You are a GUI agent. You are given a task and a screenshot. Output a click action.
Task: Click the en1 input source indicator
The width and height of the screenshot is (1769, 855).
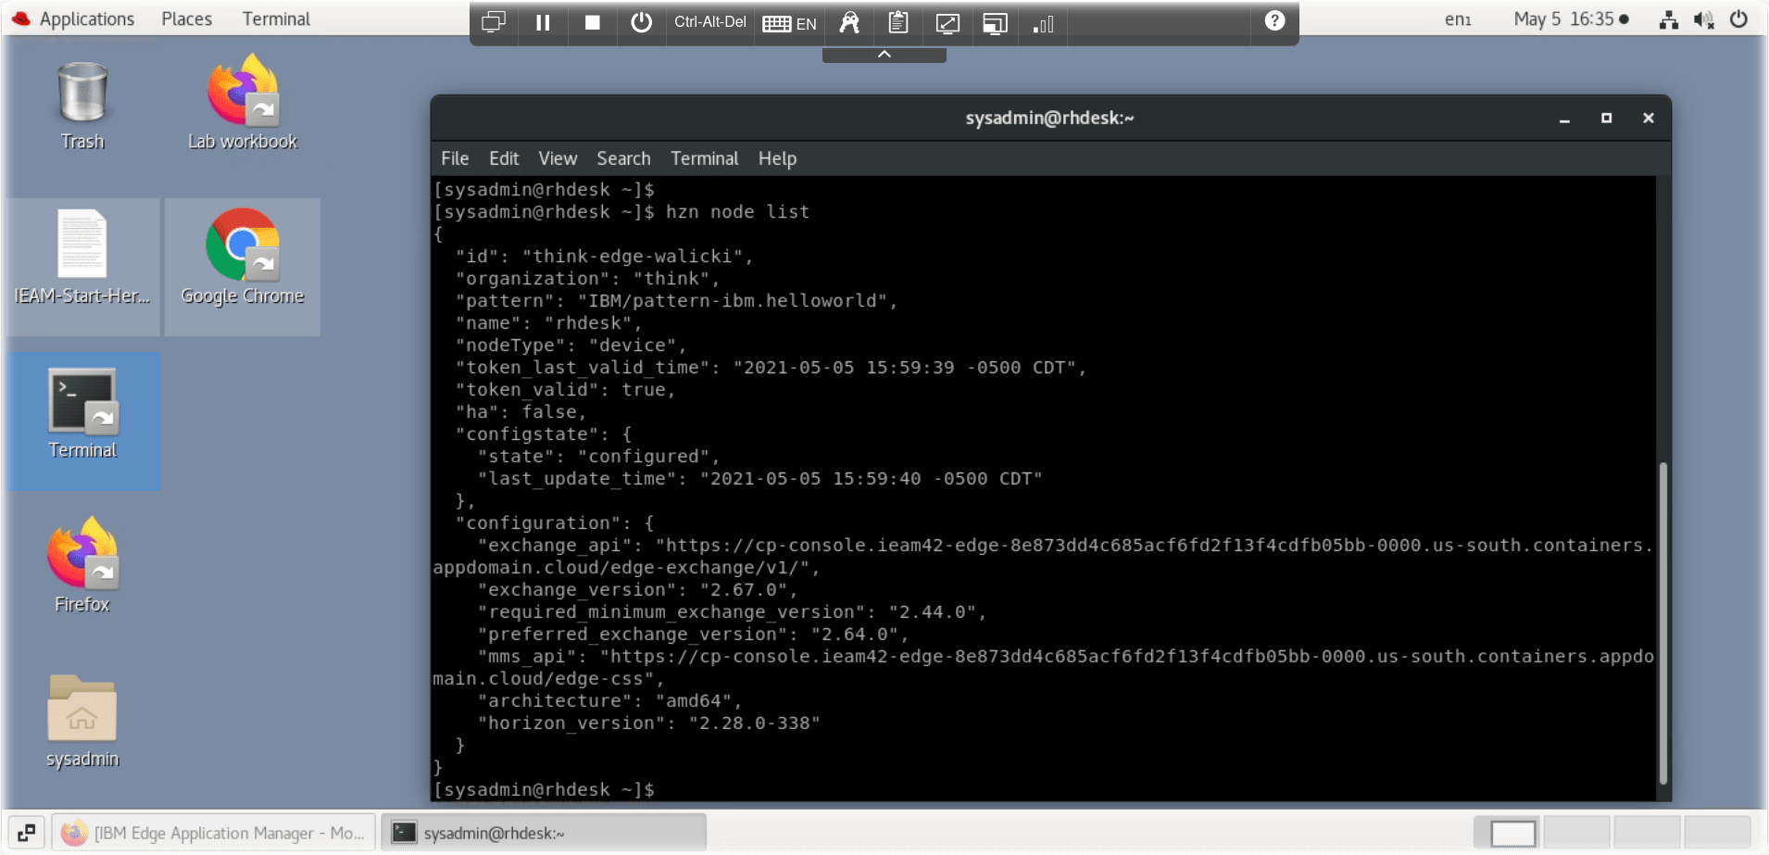click(x=1458, y=19)
